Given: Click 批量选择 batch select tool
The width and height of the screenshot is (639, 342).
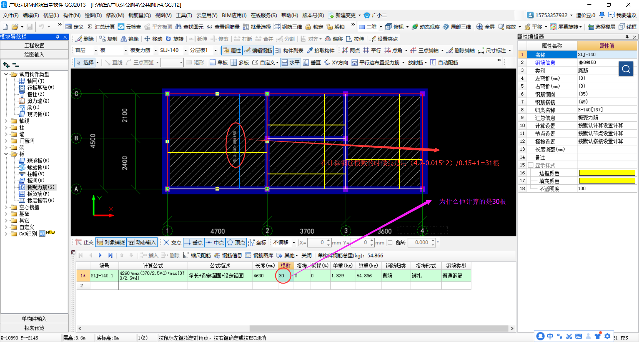Looking at the screenshot, I should coord(257,27).
